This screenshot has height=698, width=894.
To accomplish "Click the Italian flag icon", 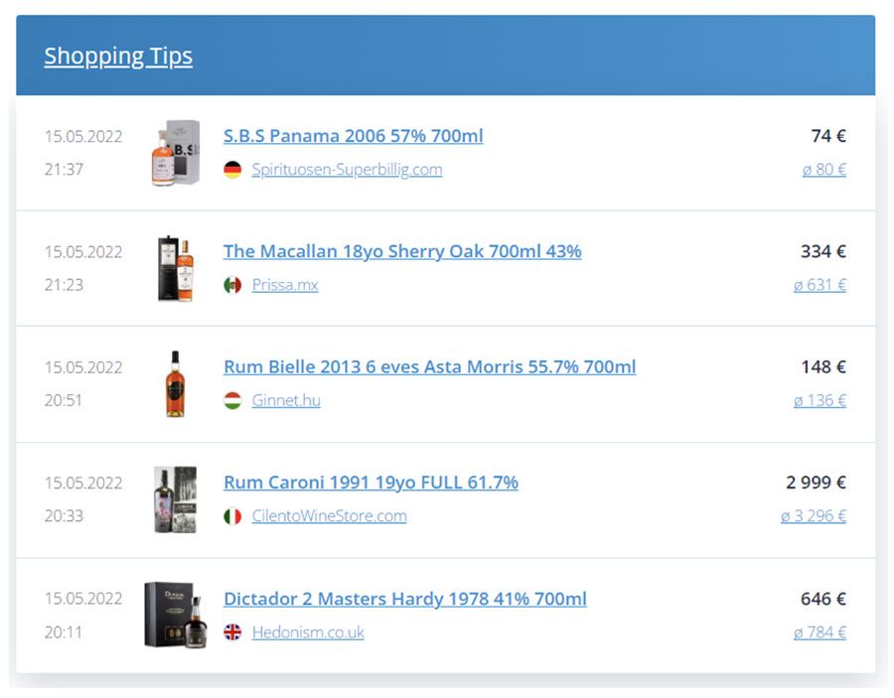I will [232, 516].
